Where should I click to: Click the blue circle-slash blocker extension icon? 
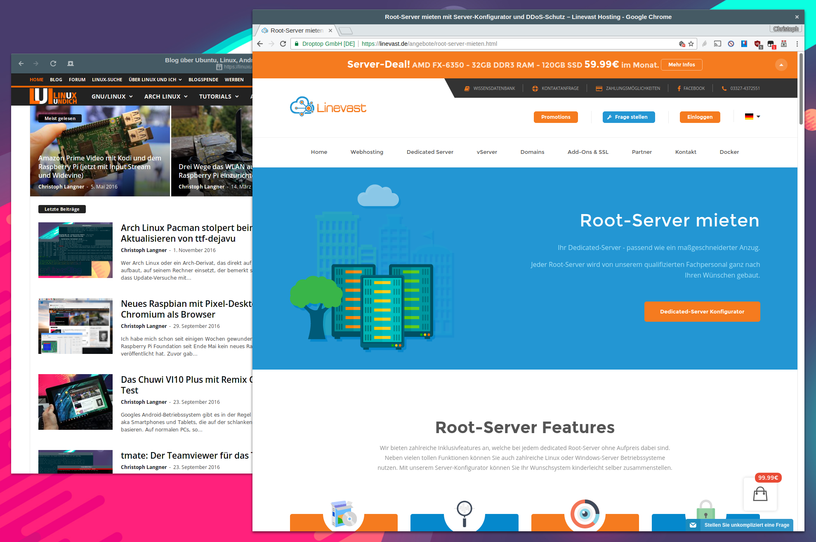731,44
